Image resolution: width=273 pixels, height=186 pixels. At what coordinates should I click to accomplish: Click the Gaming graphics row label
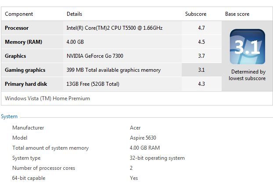tap(25, 70)
